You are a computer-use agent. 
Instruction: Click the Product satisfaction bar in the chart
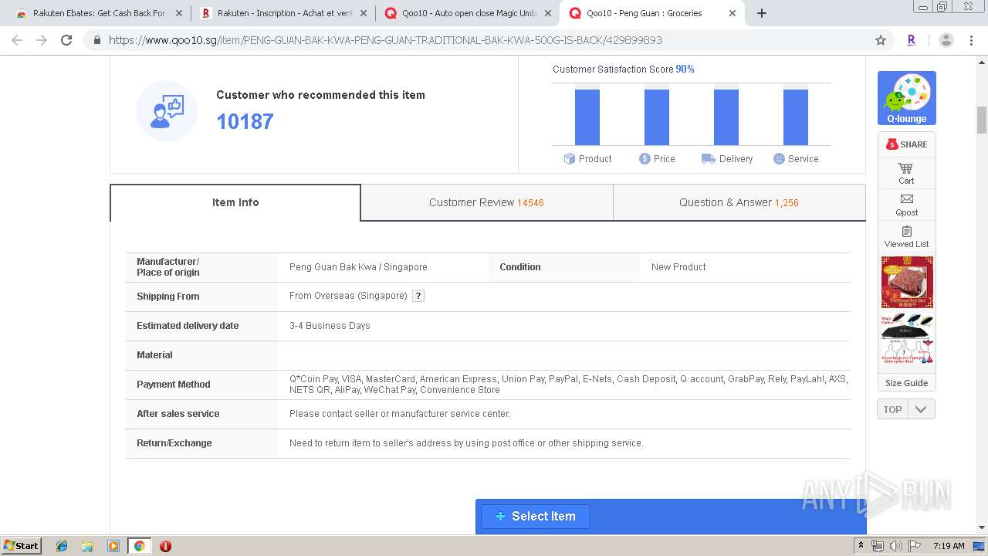click(587, 117)
